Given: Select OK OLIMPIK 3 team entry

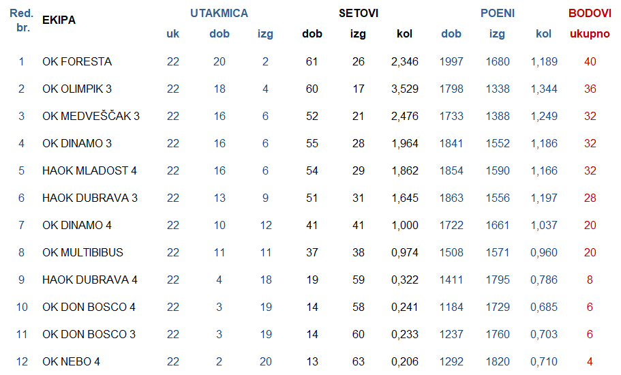Looking at the screenshot, I should (77, 89).
